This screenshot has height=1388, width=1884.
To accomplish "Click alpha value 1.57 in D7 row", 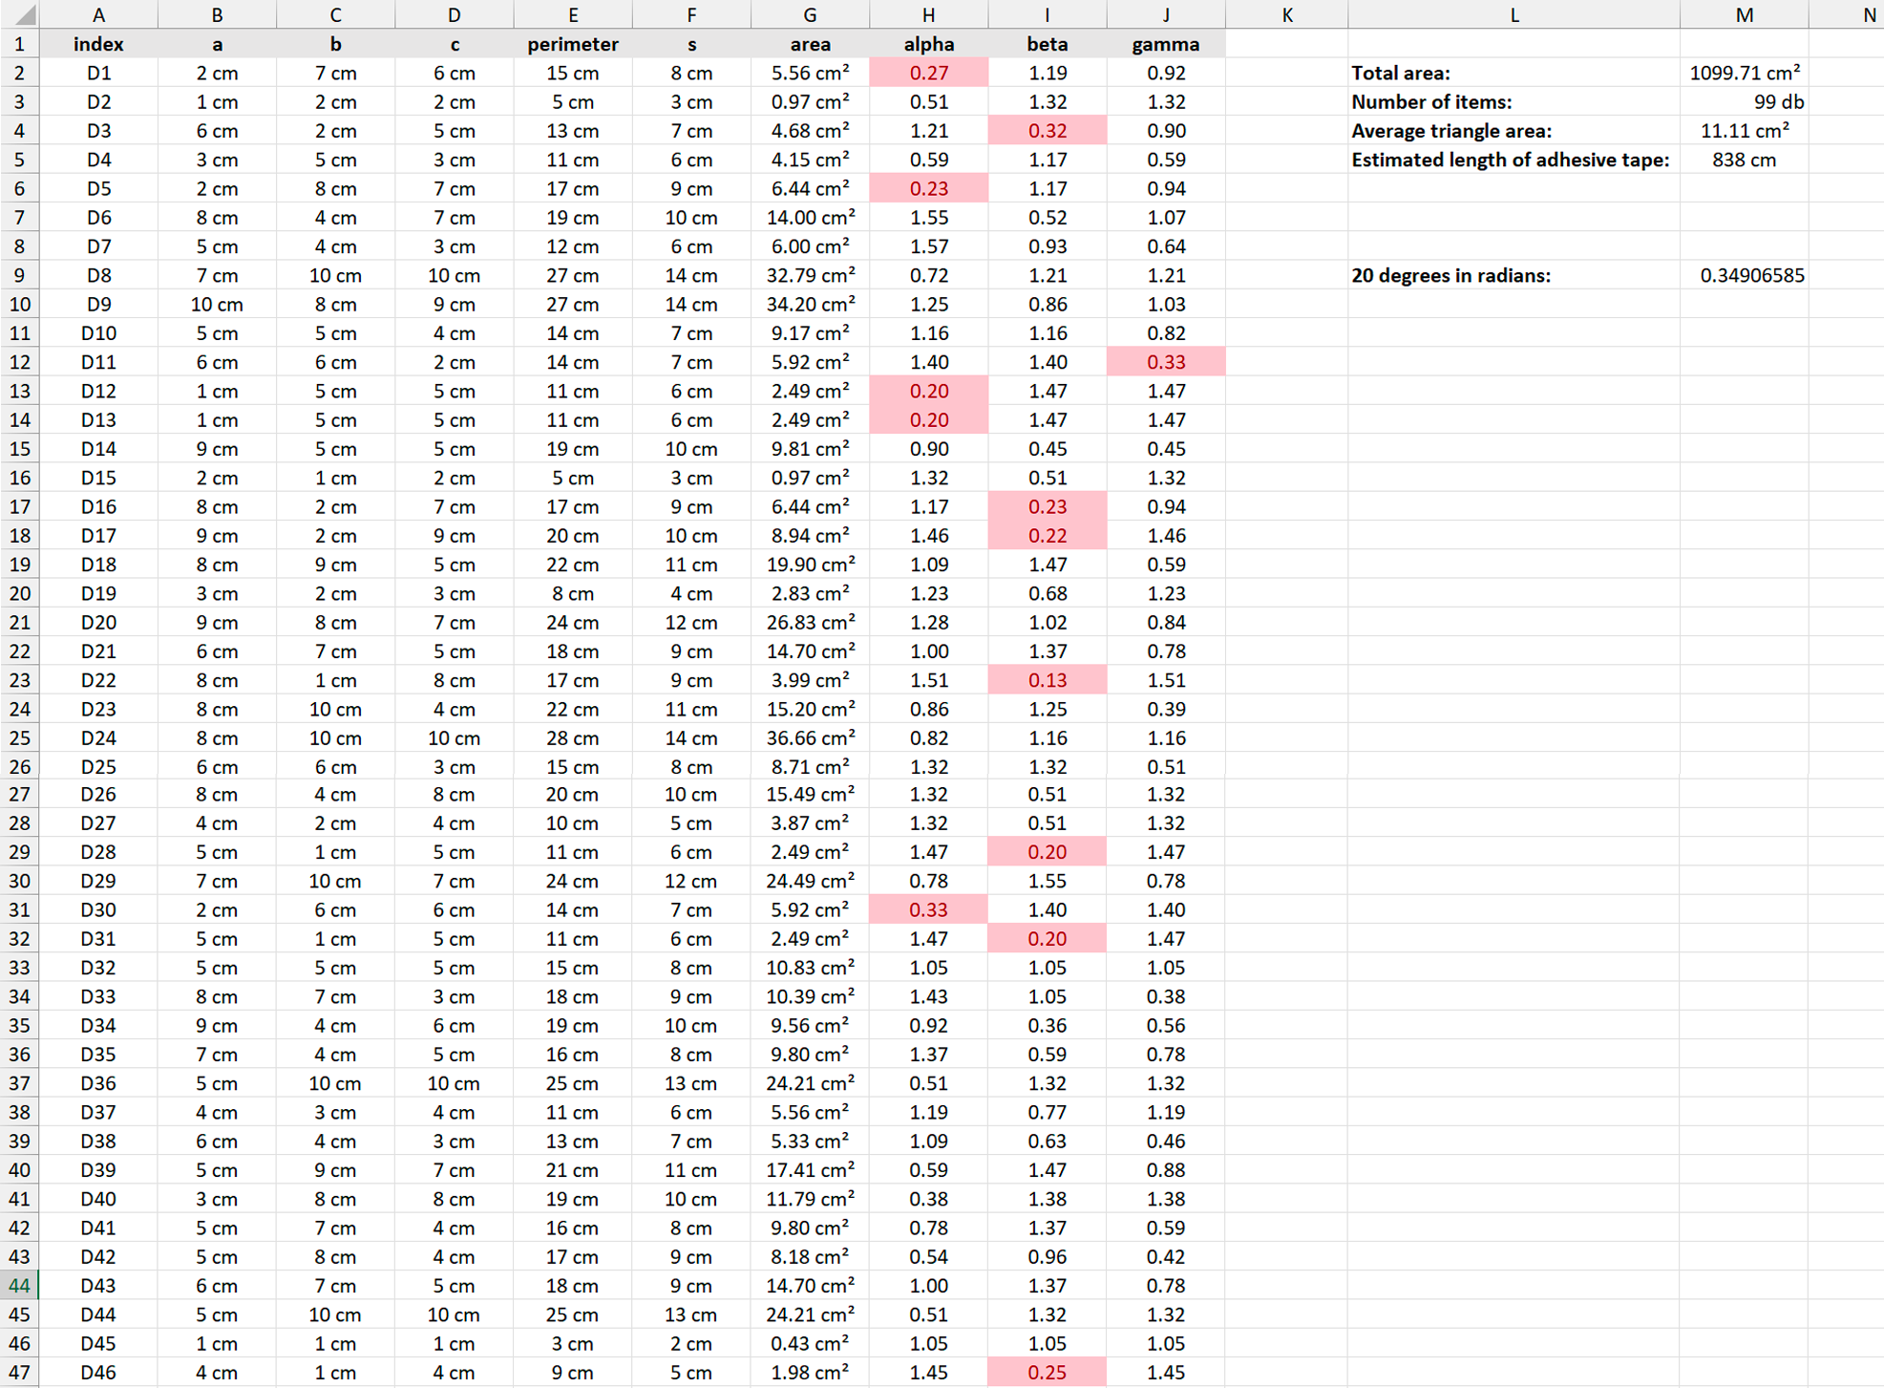I will pos(928,246).
